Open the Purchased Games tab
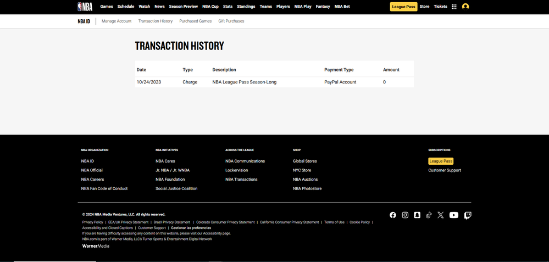 (x=195, y=21)
